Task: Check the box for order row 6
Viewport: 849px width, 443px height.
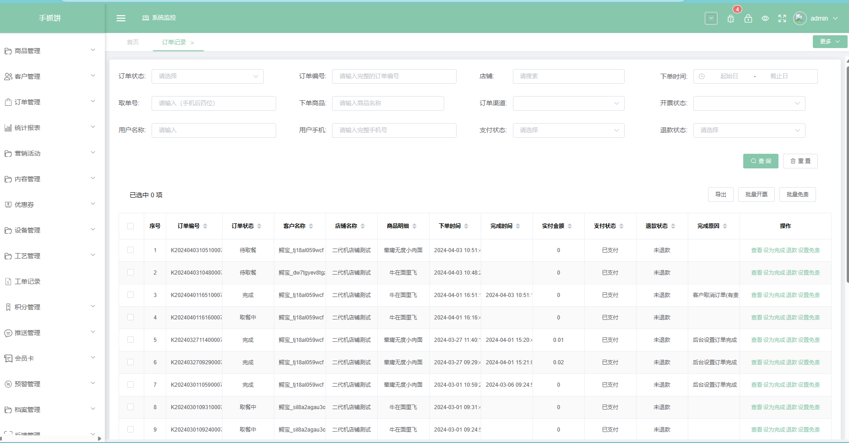Action: click(x=131, y=362)
